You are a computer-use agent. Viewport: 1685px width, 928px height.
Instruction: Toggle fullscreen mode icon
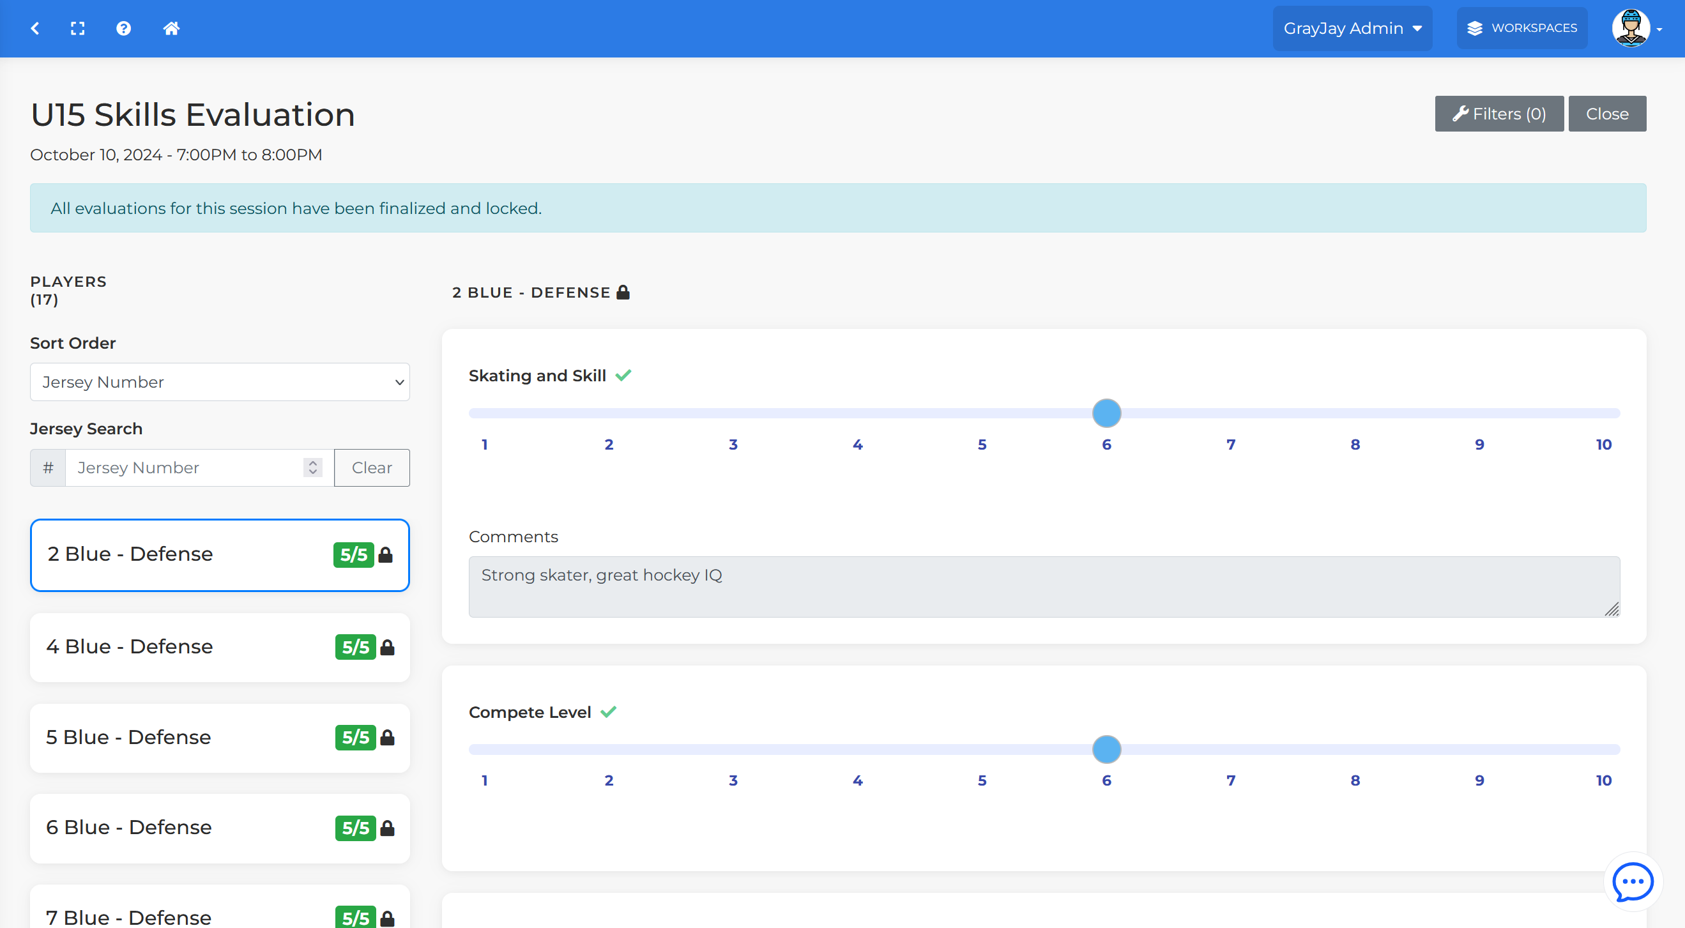[78, 28]
